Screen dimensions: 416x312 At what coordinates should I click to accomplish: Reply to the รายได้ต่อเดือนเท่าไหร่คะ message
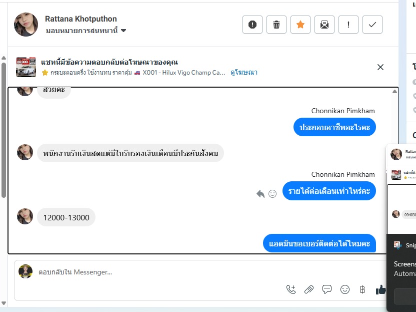coord(260,193)
